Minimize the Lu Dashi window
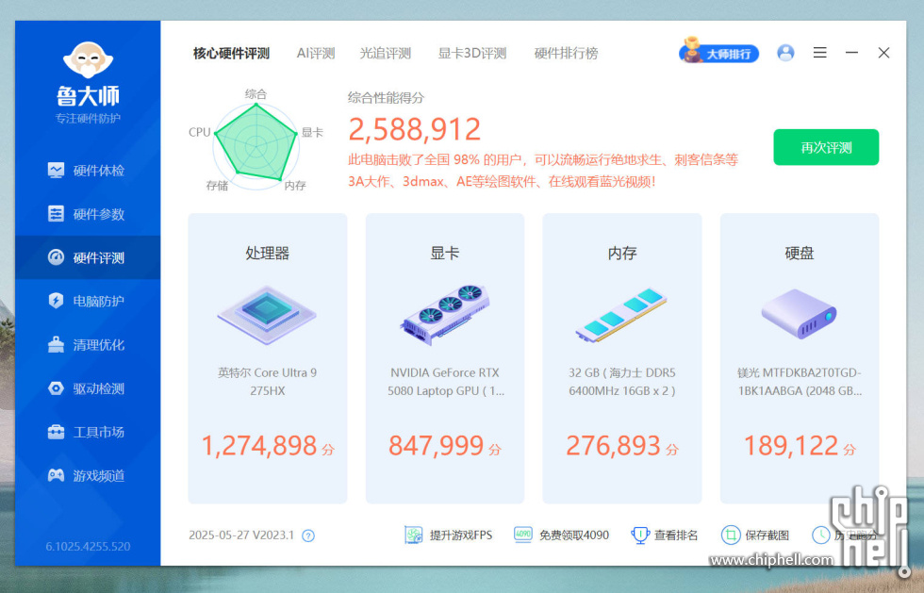This screenshot has width=924, height=593. point(851,53)
